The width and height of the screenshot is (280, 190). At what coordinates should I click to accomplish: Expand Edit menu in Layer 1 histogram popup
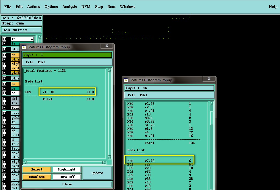click(41, 62)
